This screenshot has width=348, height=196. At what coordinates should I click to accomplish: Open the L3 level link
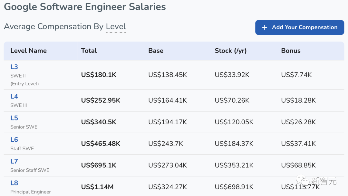click(x=14, y=67)
